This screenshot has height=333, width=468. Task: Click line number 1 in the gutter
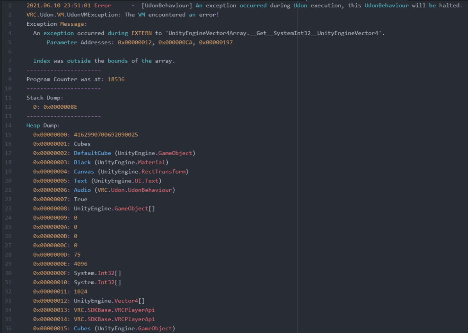coord(10,5)
